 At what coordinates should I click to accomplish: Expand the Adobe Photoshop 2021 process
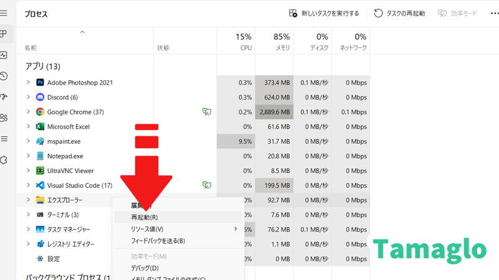coord(28,82)
